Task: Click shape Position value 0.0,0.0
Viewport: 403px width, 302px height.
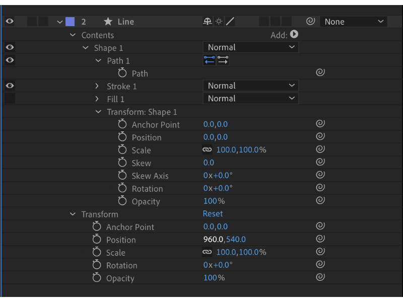Action: point(216,137)
